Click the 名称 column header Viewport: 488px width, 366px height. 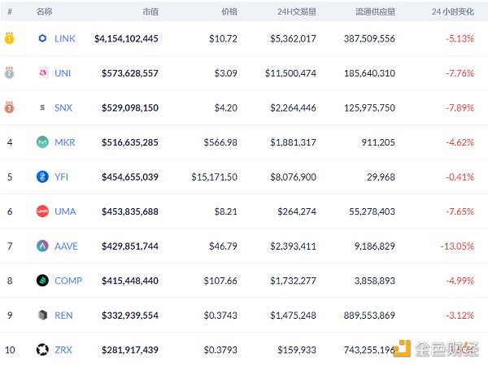pyautogui.click(x=45, y=11)
